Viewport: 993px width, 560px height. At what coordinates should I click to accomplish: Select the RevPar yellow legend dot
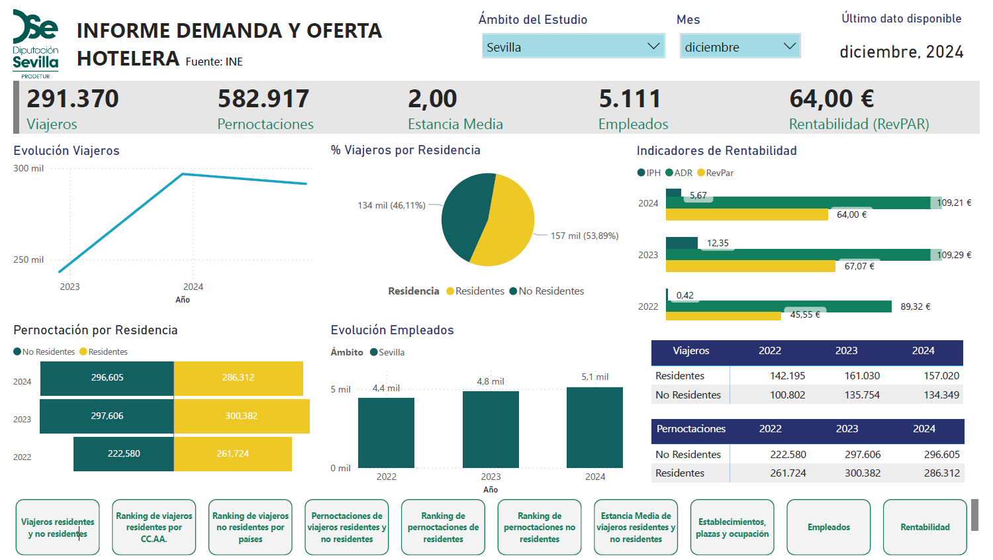(x=701, y=173)
